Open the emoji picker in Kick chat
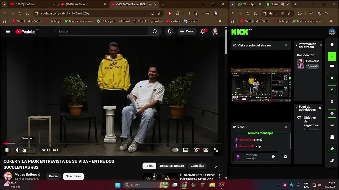339x190 pixels. tap(273, 157)
